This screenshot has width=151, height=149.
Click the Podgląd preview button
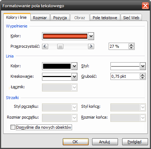click(135, 142)
